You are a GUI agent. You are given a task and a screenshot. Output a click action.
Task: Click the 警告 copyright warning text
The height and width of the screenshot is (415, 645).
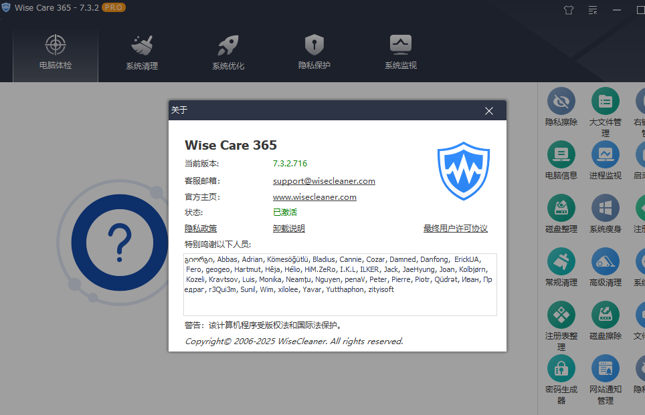(x=263, y=325)
